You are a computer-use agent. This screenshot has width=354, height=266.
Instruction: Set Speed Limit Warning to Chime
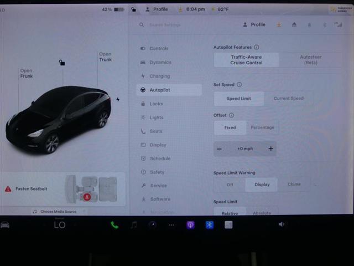(x=294, y=185)
